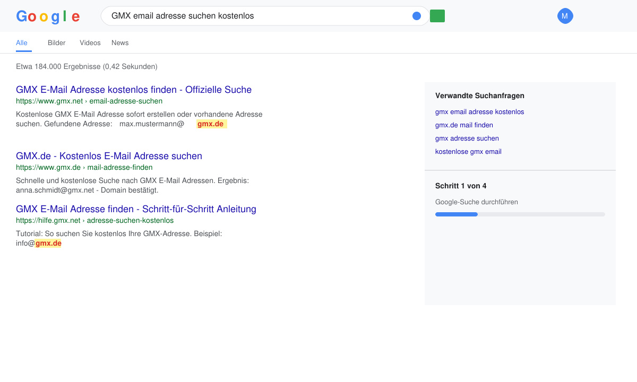Click the result count 'Etwa 184.000 Ergebnisse'
This screenshot has height=382, width=637.
click(58, 67)
